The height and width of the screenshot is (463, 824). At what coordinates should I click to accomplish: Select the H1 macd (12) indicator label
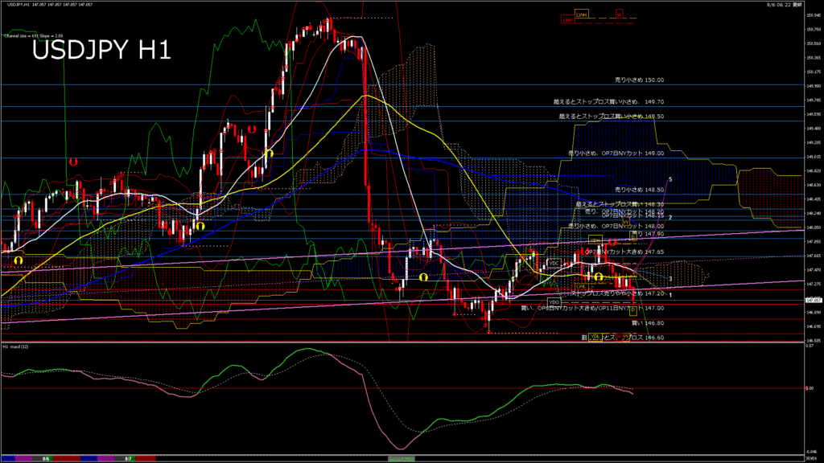[x=16, y=347]
